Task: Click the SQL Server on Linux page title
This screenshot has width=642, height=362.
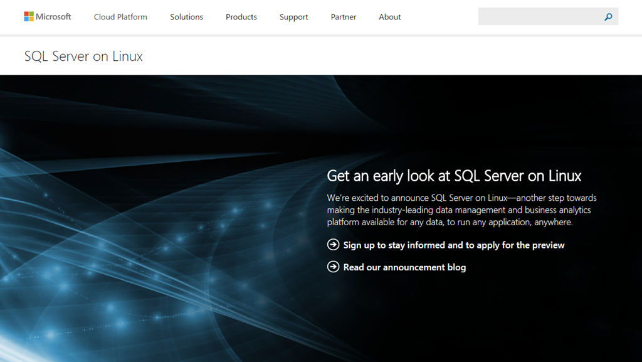Action: tap(83, 56)
